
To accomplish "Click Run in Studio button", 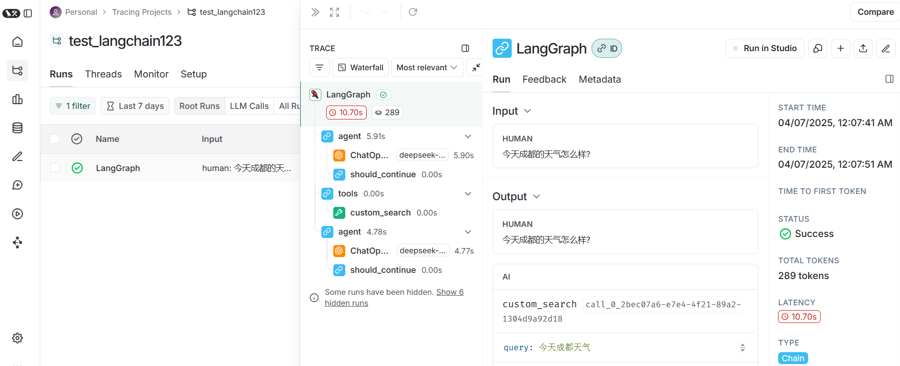I will pos(765,48).
